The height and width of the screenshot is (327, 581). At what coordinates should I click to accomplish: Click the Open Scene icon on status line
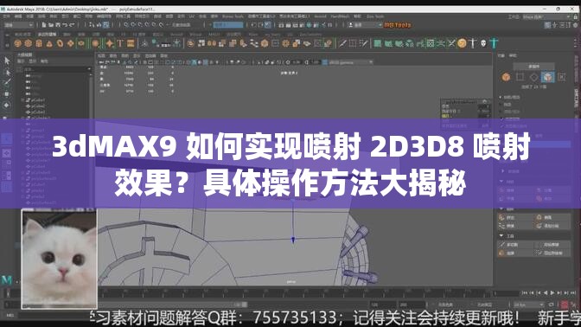click(50, 25)
